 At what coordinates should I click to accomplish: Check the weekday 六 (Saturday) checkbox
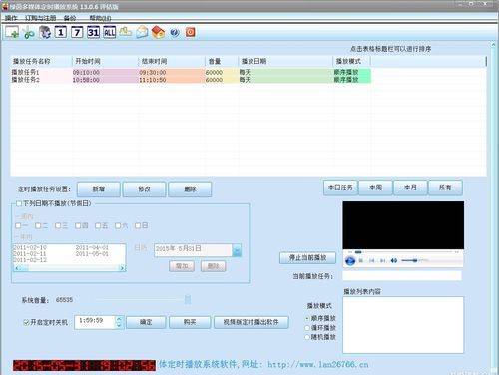pyautogui.click(x=118, y=226)
